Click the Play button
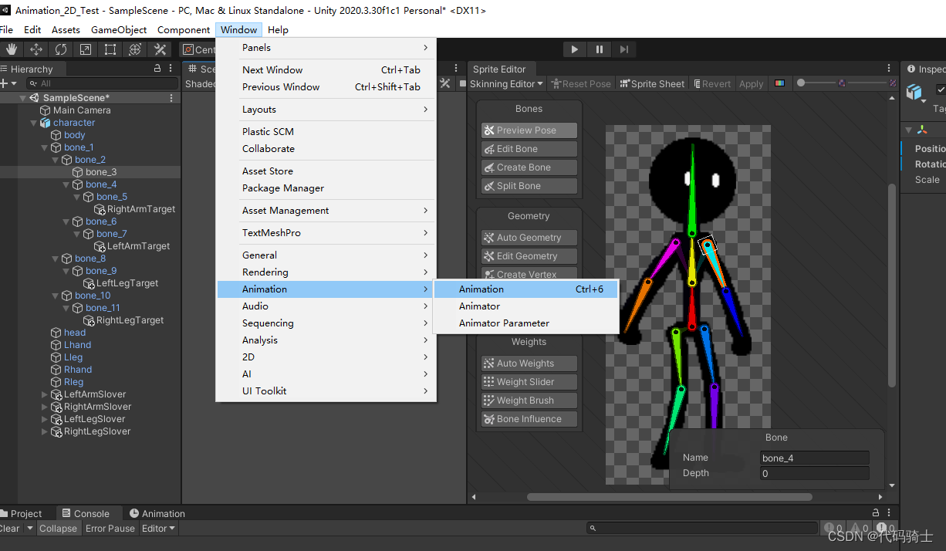 coord(574,49)
